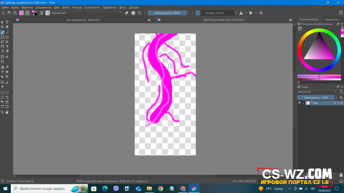Screen dimensions: 344x193
Task: Save the document with the toolbar icon
Action: pyautogui.click(x=15, y=13)
